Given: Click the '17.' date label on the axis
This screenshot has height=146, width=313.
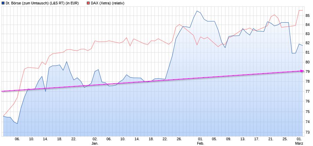Looking at the screenshot, I should click(257, 139).
